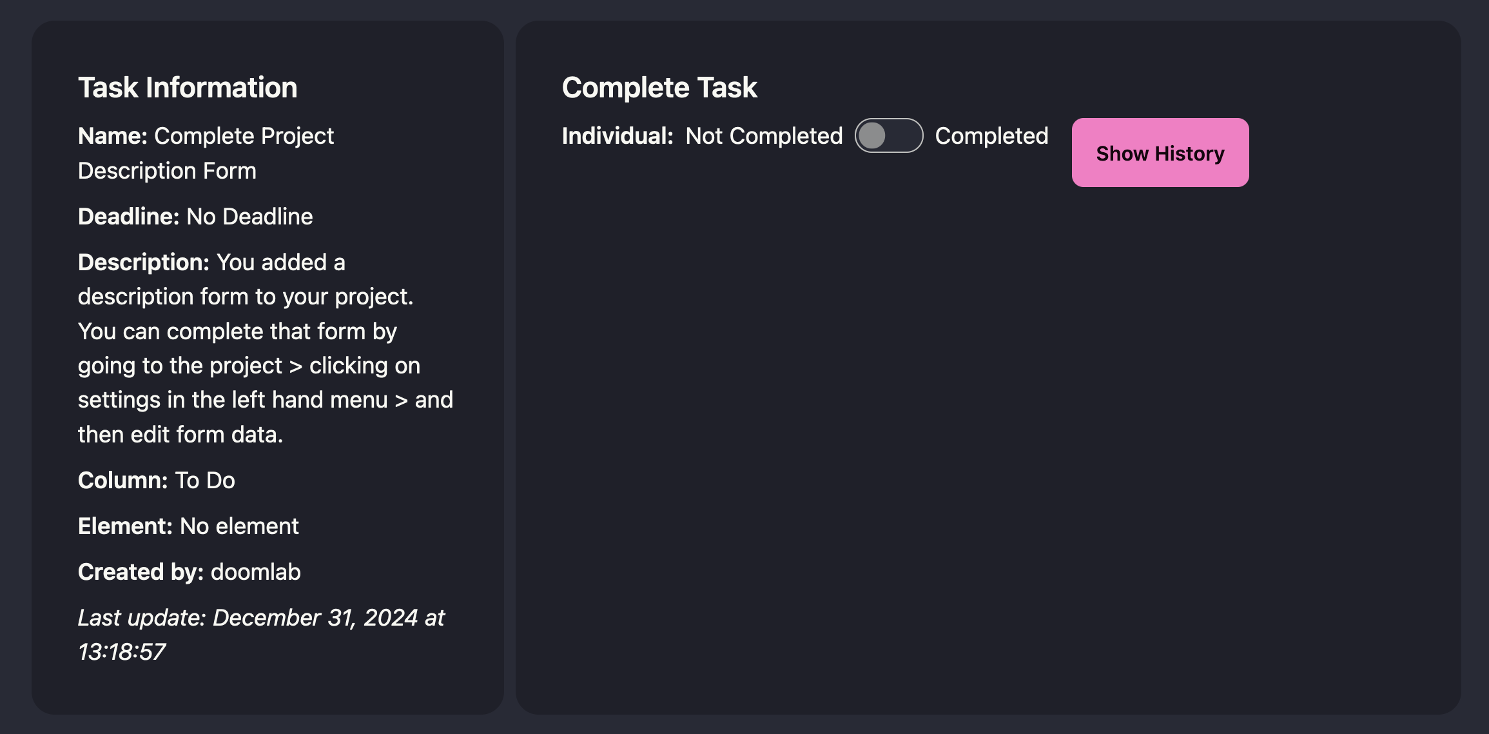Toggle the Individual completion switch
1489x734 pixels.
pyautogui.click(x=888, y=135)
